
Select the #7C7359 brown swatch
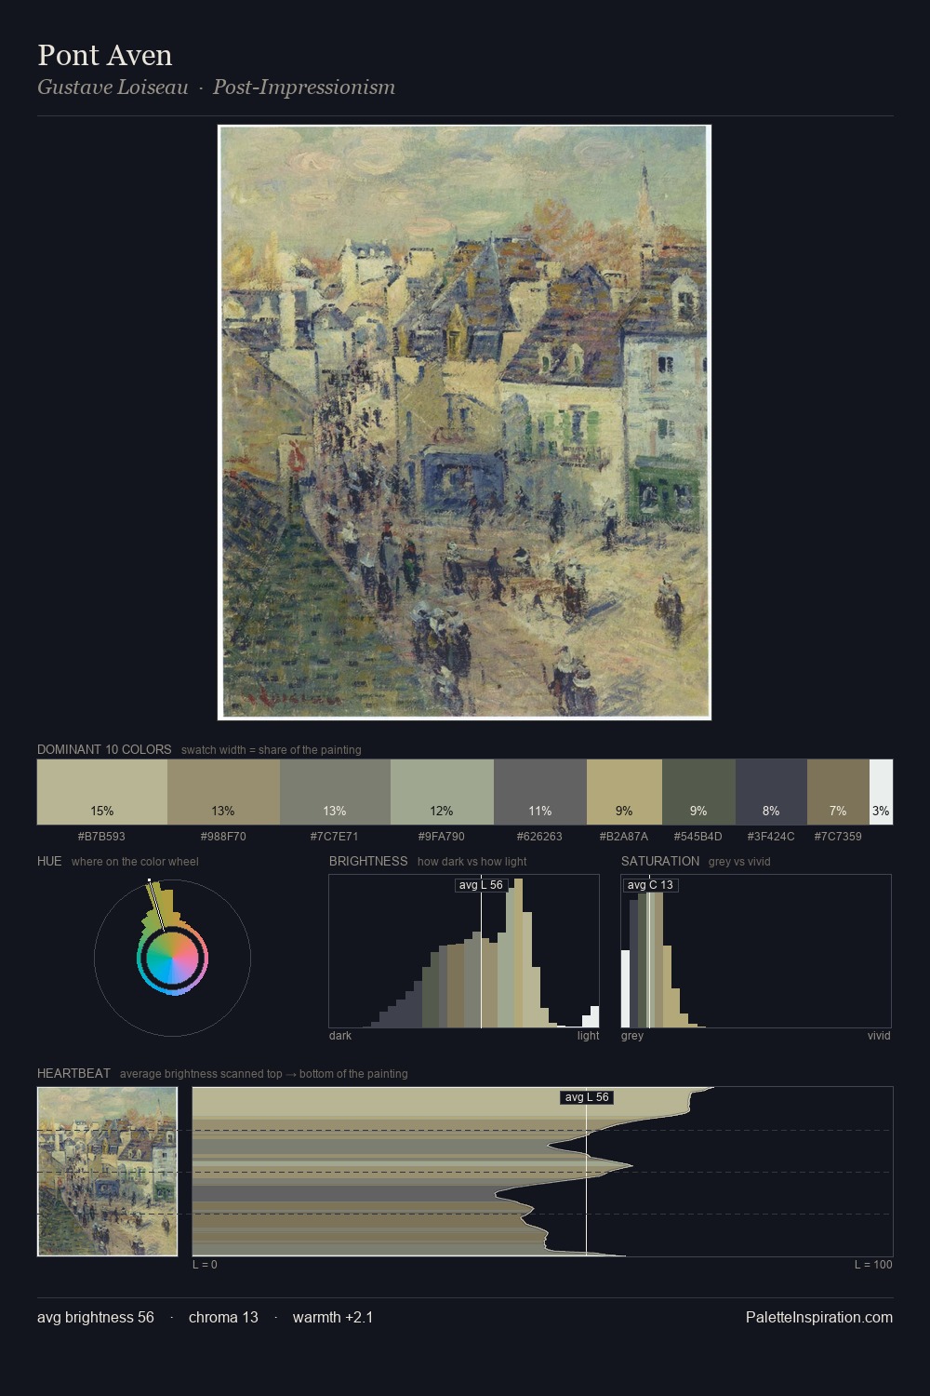838,792
